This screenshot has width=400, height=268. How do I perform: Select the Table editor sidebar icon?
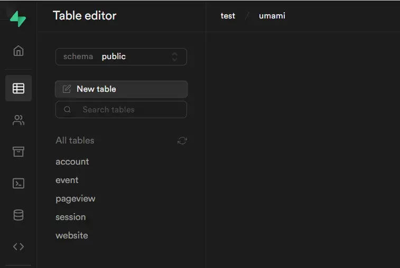click(18, 89)
